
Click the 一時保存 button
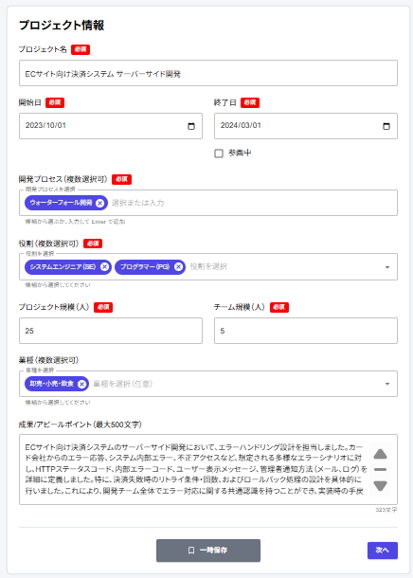[x=208, y=551]
